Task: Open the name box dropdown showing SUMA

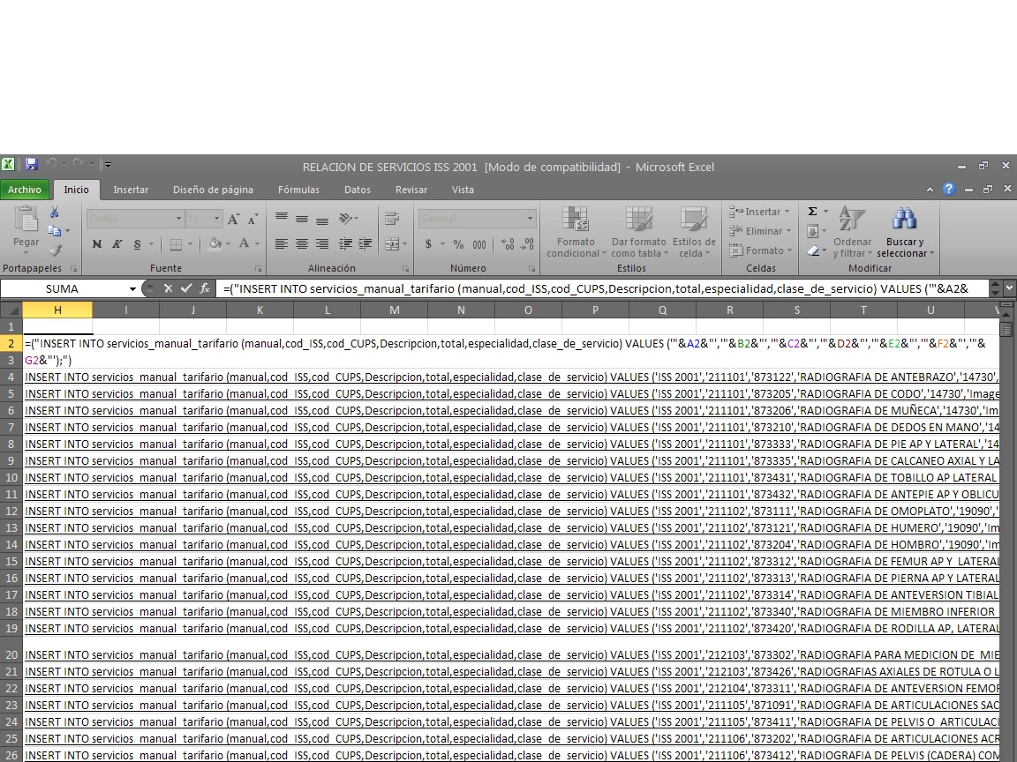Action: 131,288
